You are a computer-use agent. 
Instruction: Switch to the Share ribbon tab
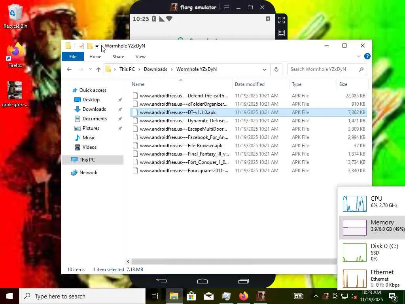pyautogui.click(x=118, y=57)
